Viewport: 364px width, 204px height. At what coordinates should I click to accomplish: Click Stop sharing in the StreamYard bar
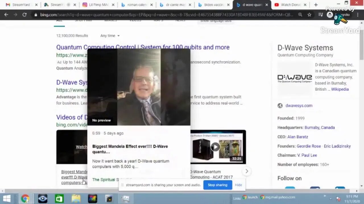[218, 185]
